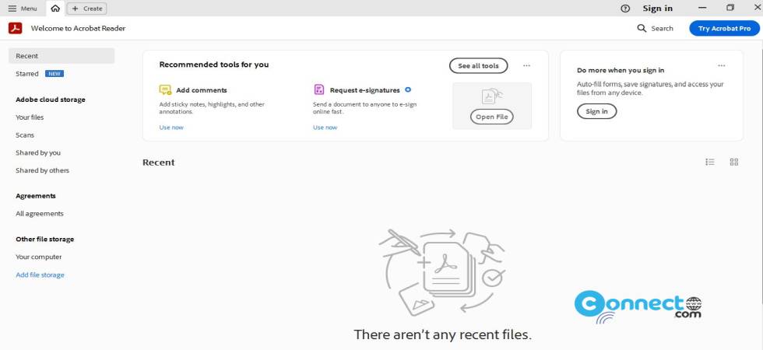Click the Create plus button

[x=86, y=9]
